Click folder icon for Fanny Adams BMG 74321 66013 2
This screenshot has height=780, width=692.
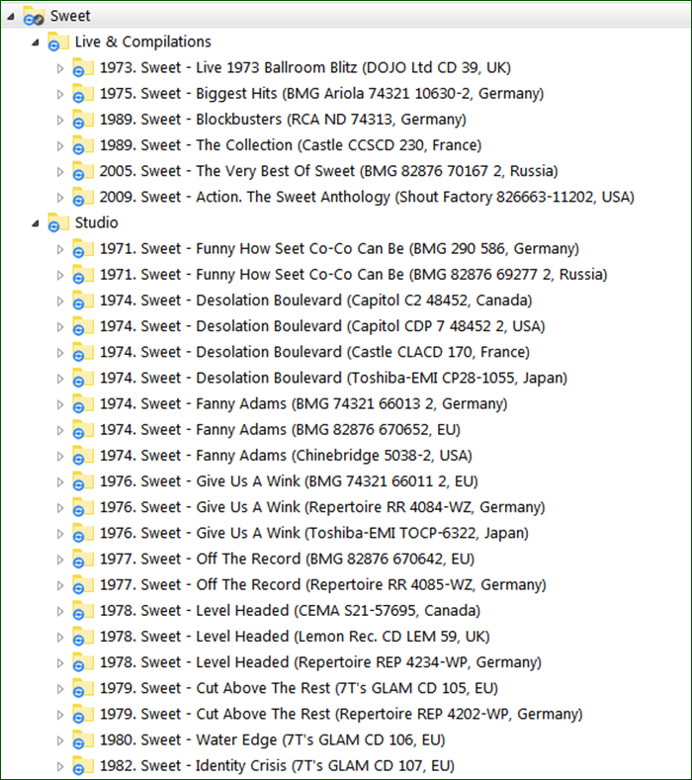coord(83,404)
